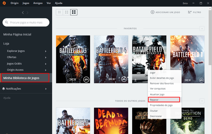The width and height of the screenshot is (212, 134).
Task: Open the Ajuda menu in menu bar
Action: click(x=59, y=3)
